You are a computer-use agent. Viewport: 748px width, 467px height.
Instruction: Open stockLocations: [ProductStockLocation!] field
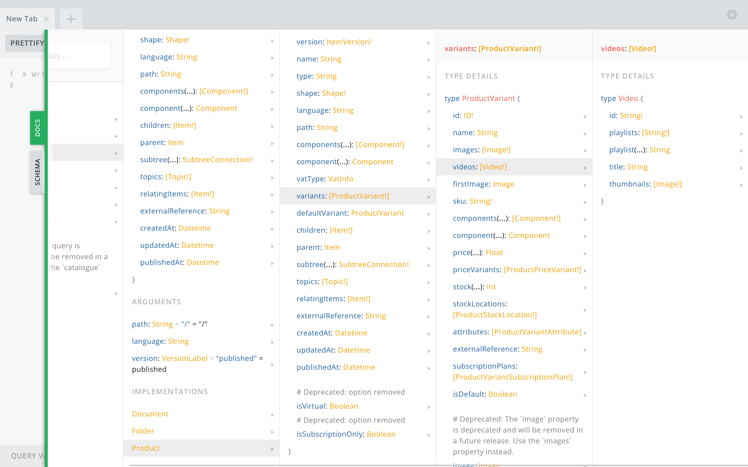click(x=514, y=309)
